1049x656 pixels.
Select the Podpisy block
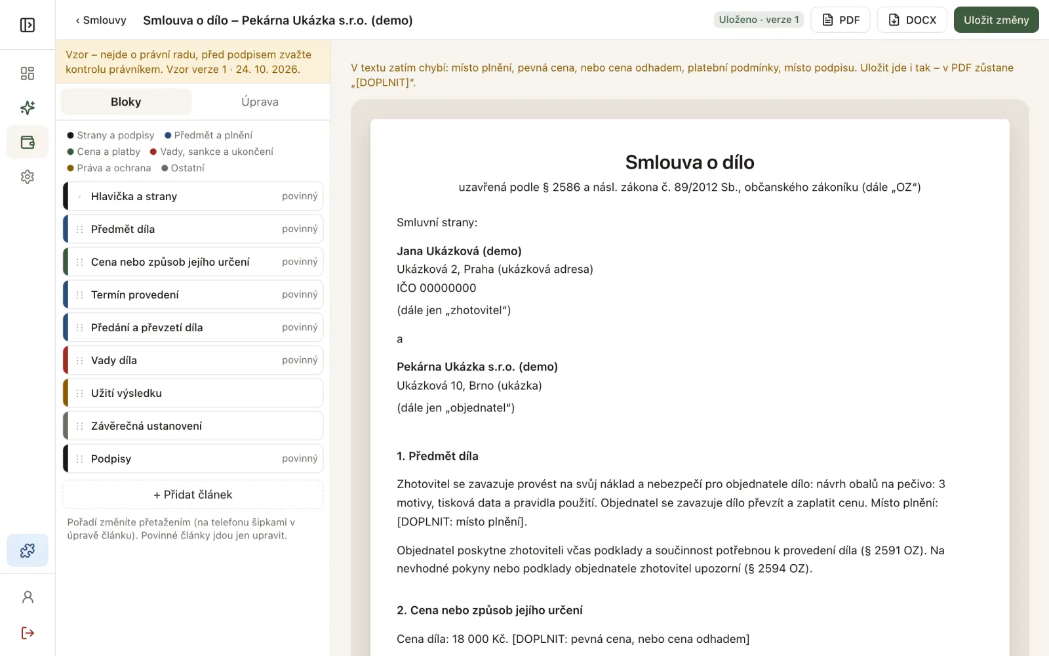[x=193, y=459]
